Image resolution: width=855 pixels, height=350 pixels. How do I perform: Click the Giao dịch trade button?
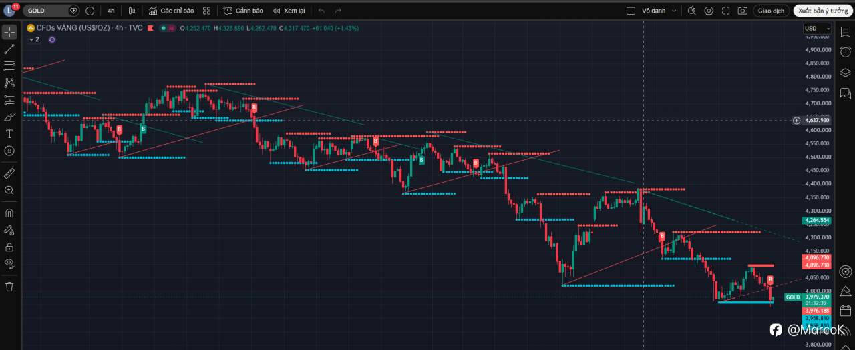click(771, 11)
